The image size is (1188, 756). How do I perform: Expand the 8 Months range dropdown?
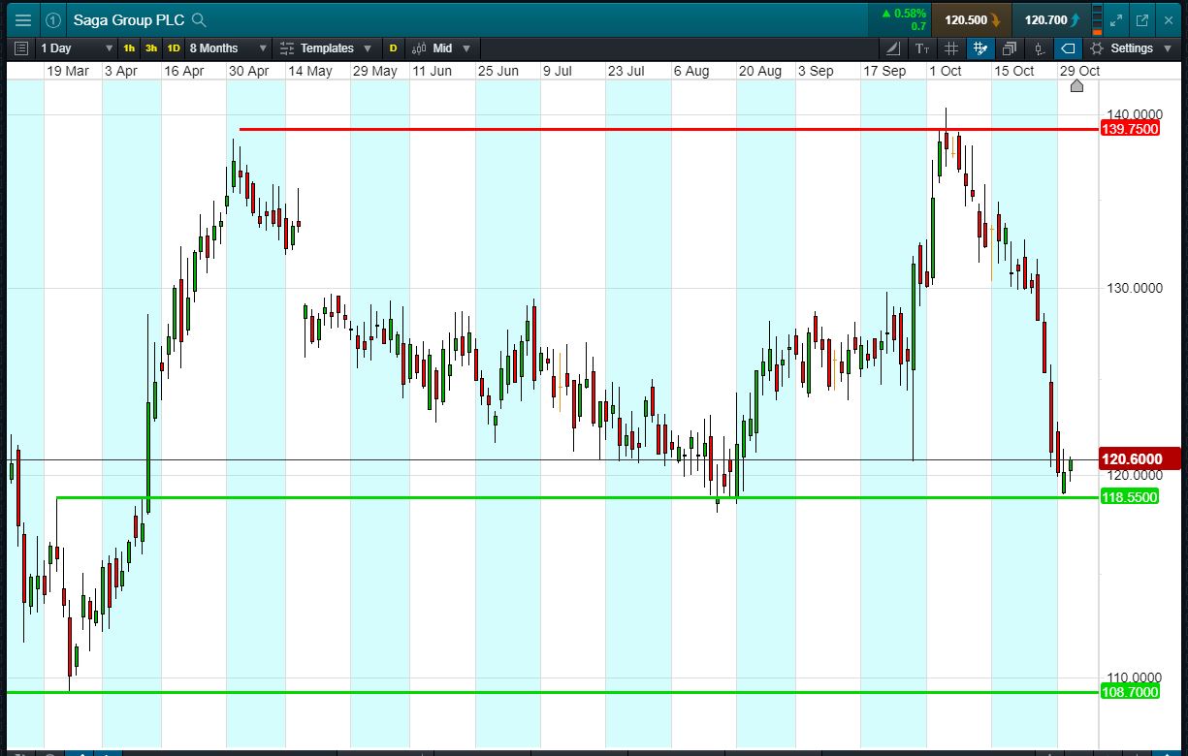click(x=227, y=48)
